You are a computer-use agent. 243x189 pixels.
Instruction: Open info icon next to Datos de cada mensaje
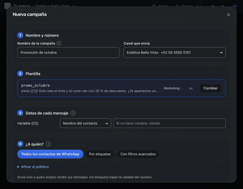pyautogui.click(x=73, y=113)
